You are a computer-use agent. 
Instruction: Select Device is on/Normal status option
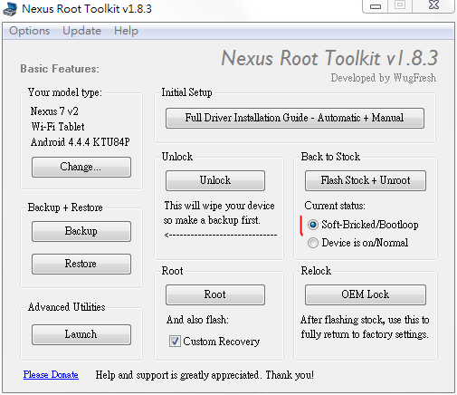point(357,243)
